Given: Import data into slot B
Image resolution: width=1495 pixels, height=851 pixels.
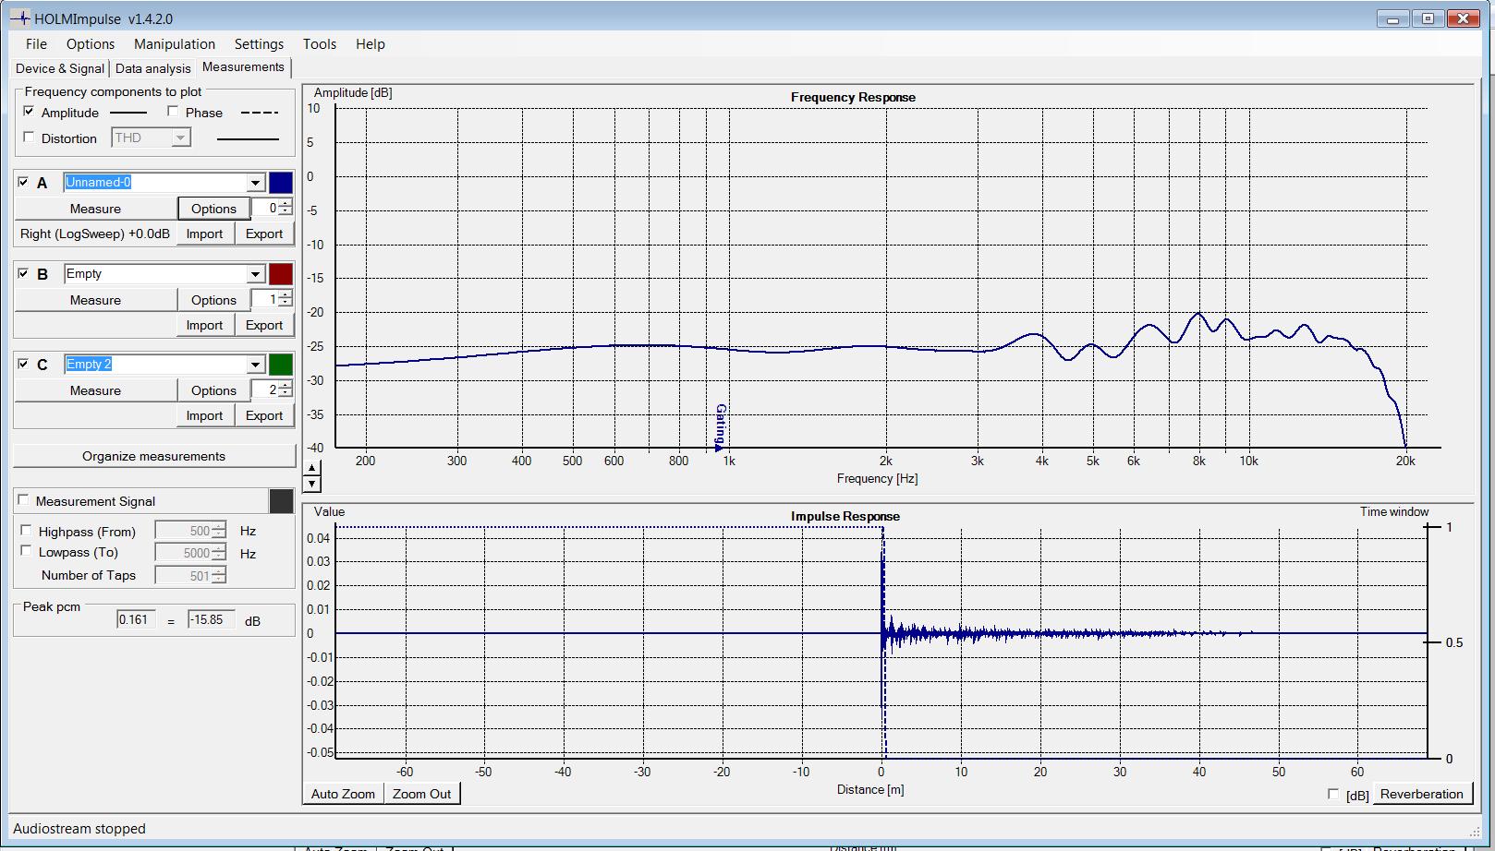Looking at the screenshot, I should (204, 325).
